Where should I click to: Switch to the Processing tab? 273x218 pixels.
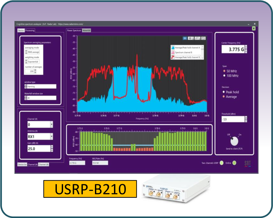(x=30, y=30)
